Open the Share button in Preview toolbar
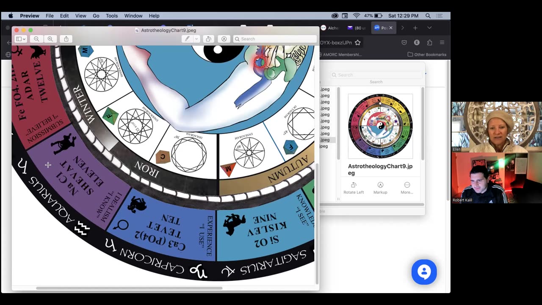 pos(66,39)
